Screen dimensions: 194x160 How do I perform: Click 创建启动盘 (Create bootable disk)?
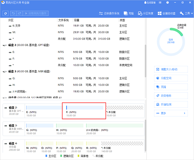click(x=167, y=13)
